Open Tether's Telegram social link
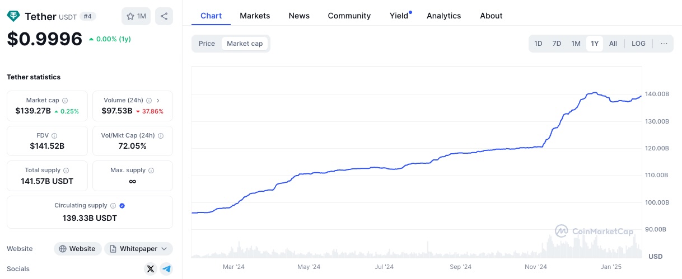Viewport: 682px width, 279px height. pos(166,269)
